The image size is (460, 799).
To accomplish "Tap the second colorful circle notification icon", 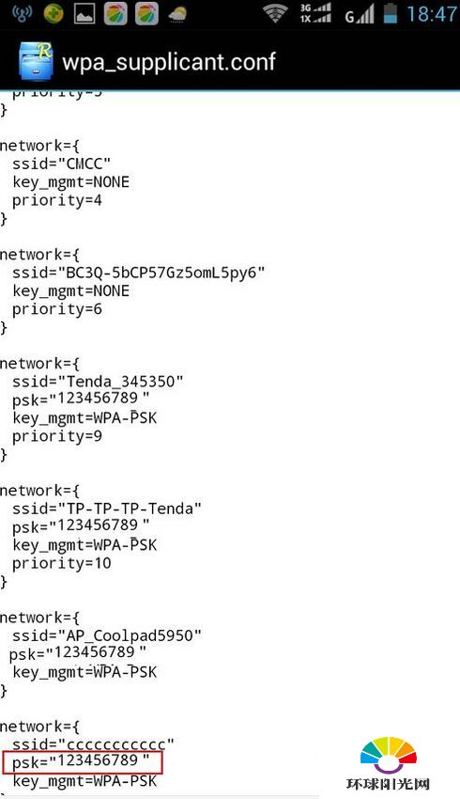I will [x=146, y=14].
